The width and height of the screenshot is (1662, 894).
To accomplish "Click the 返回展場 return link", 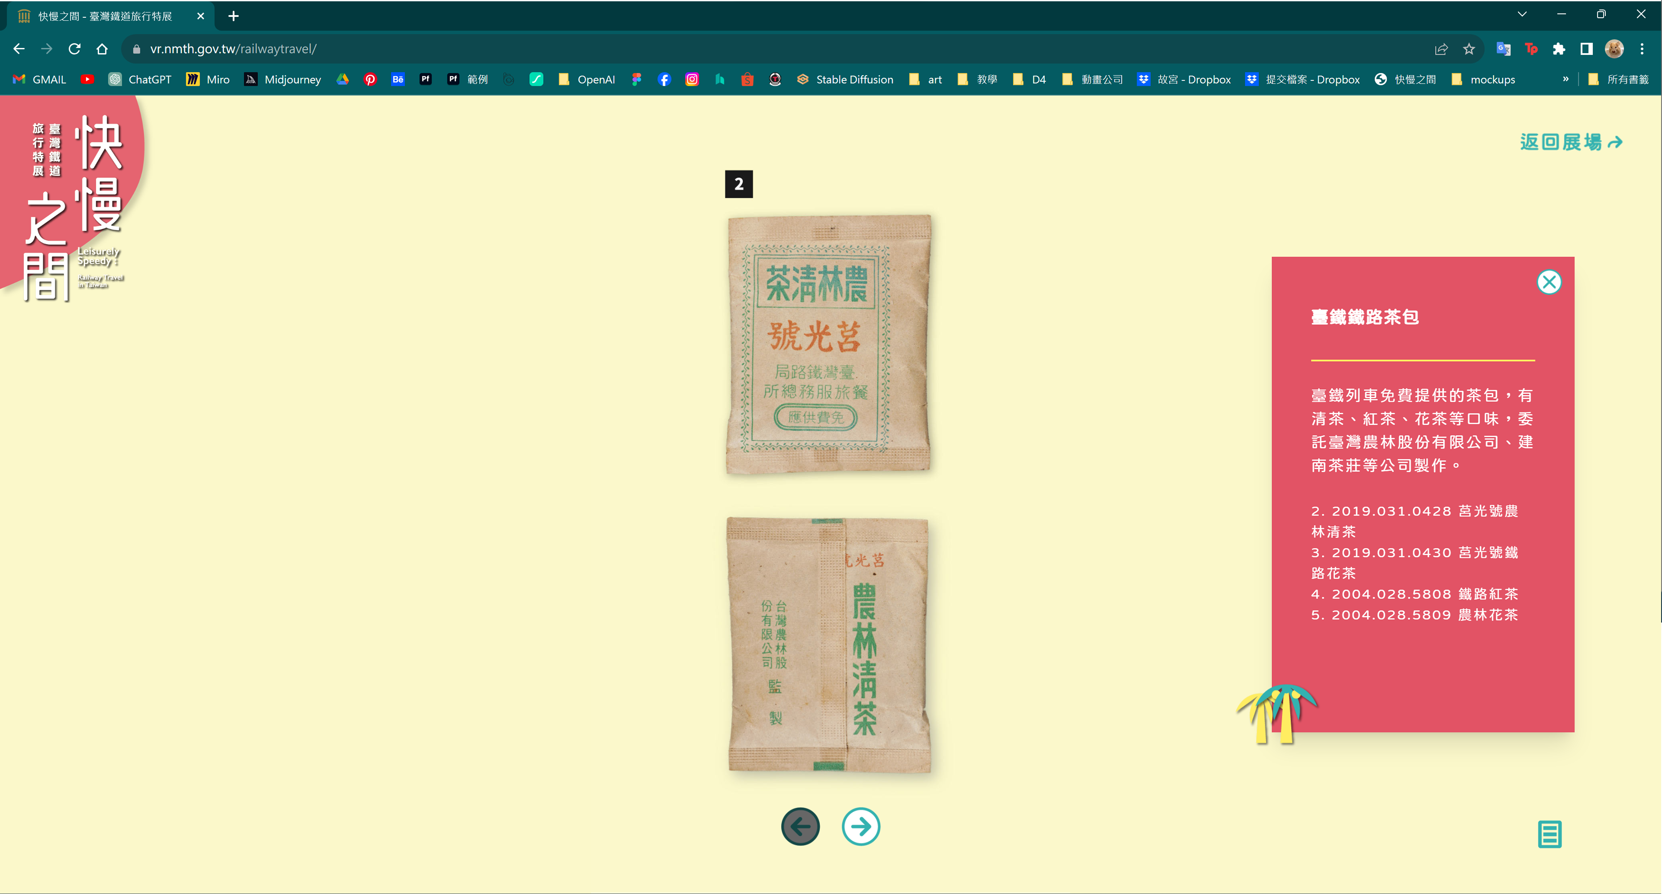I will pos(1570,142).
